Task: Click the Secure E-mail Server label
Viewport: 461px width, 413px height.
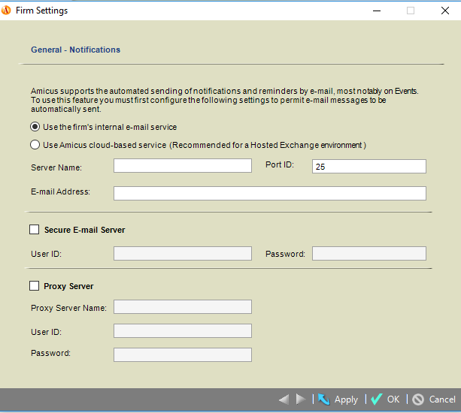Action: tap(85, 230)
